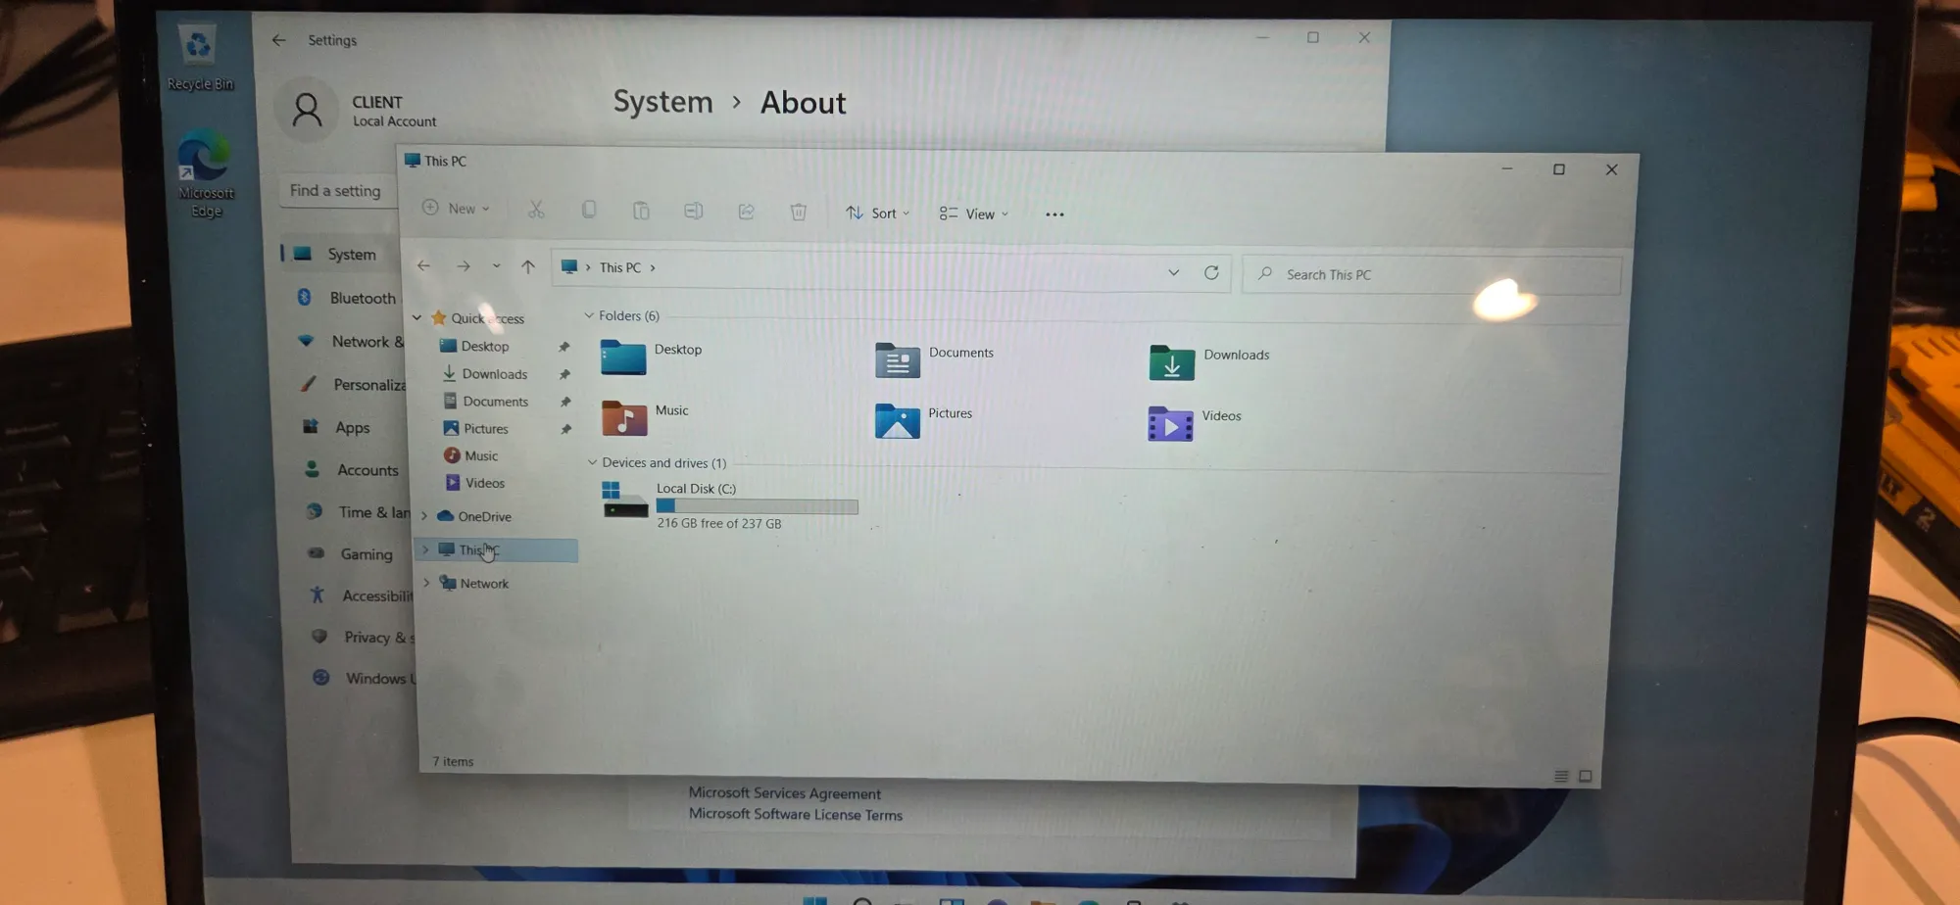Open the Microsoft Software License Terms link
The width and height of the screenshot is (1960, 905).
795,815
